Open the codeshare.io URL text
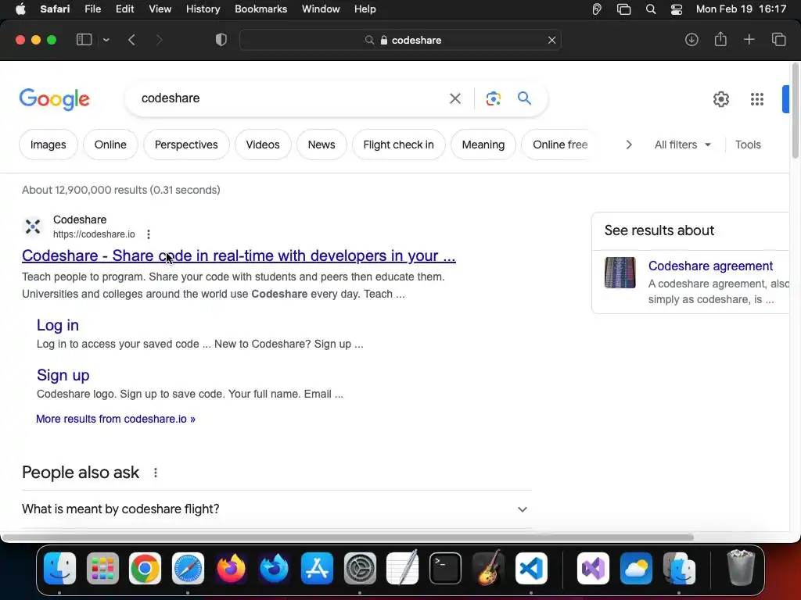The image size is (801, 600). pos(94,234)
